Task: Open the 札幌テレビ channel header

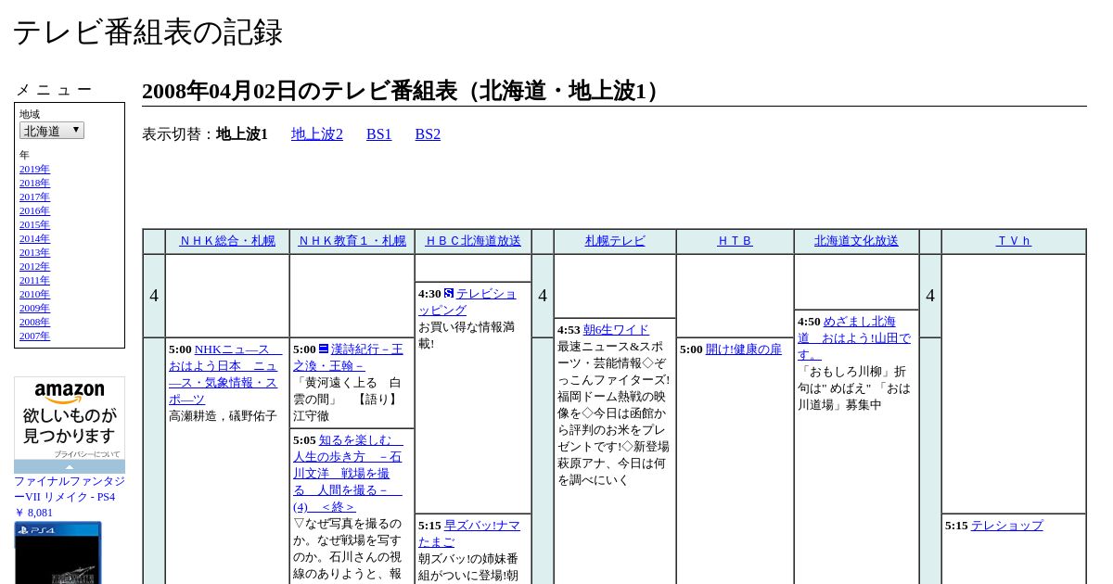Action: (615, 241)
